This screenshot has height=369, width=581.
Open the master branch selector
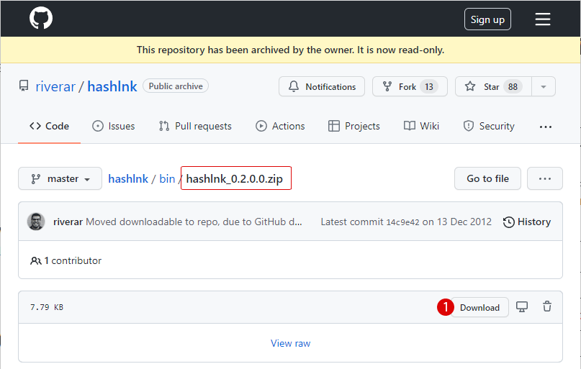point(60,179)
